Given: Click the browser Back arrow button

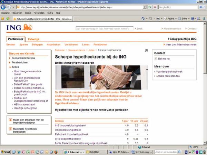Looking at the screenshot, I should tap(3, 7).
